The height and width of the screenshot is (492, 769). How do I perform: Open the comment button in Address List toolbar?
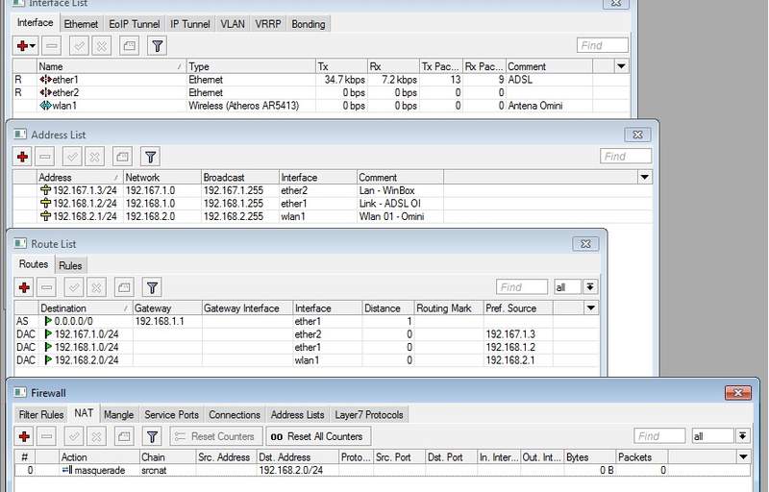122,157
